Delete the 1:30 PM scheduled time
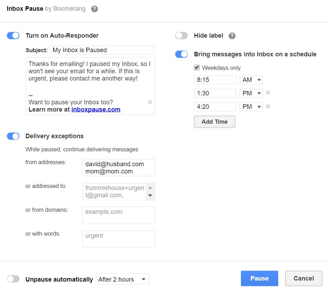Viewport: 328px width, 294px height. (x=268, y=93)
